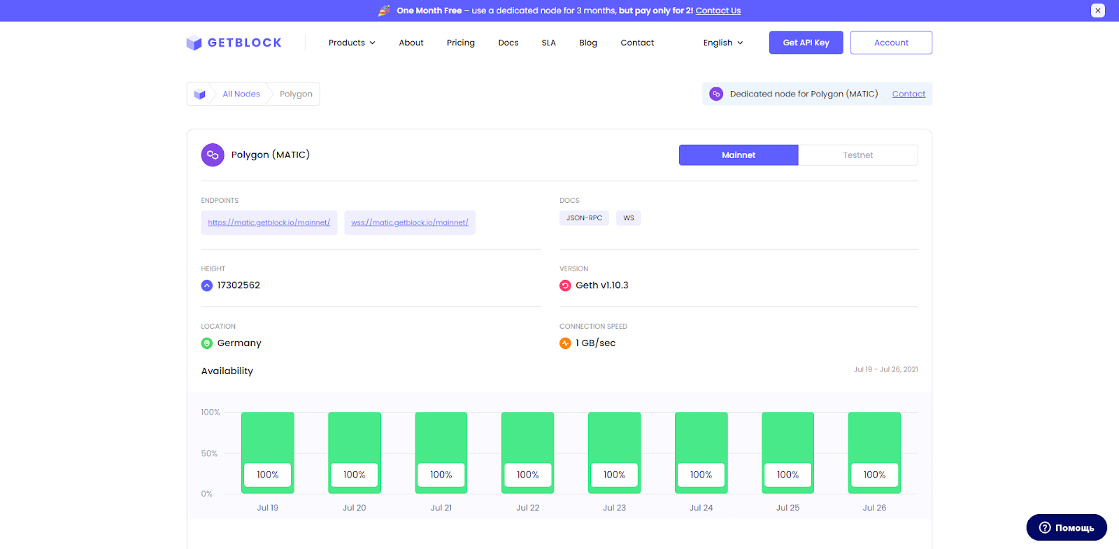The height and width of the screenshot is (549, 1119).
Task: Click the Contact Us link in promo banner
Action: 718,10
